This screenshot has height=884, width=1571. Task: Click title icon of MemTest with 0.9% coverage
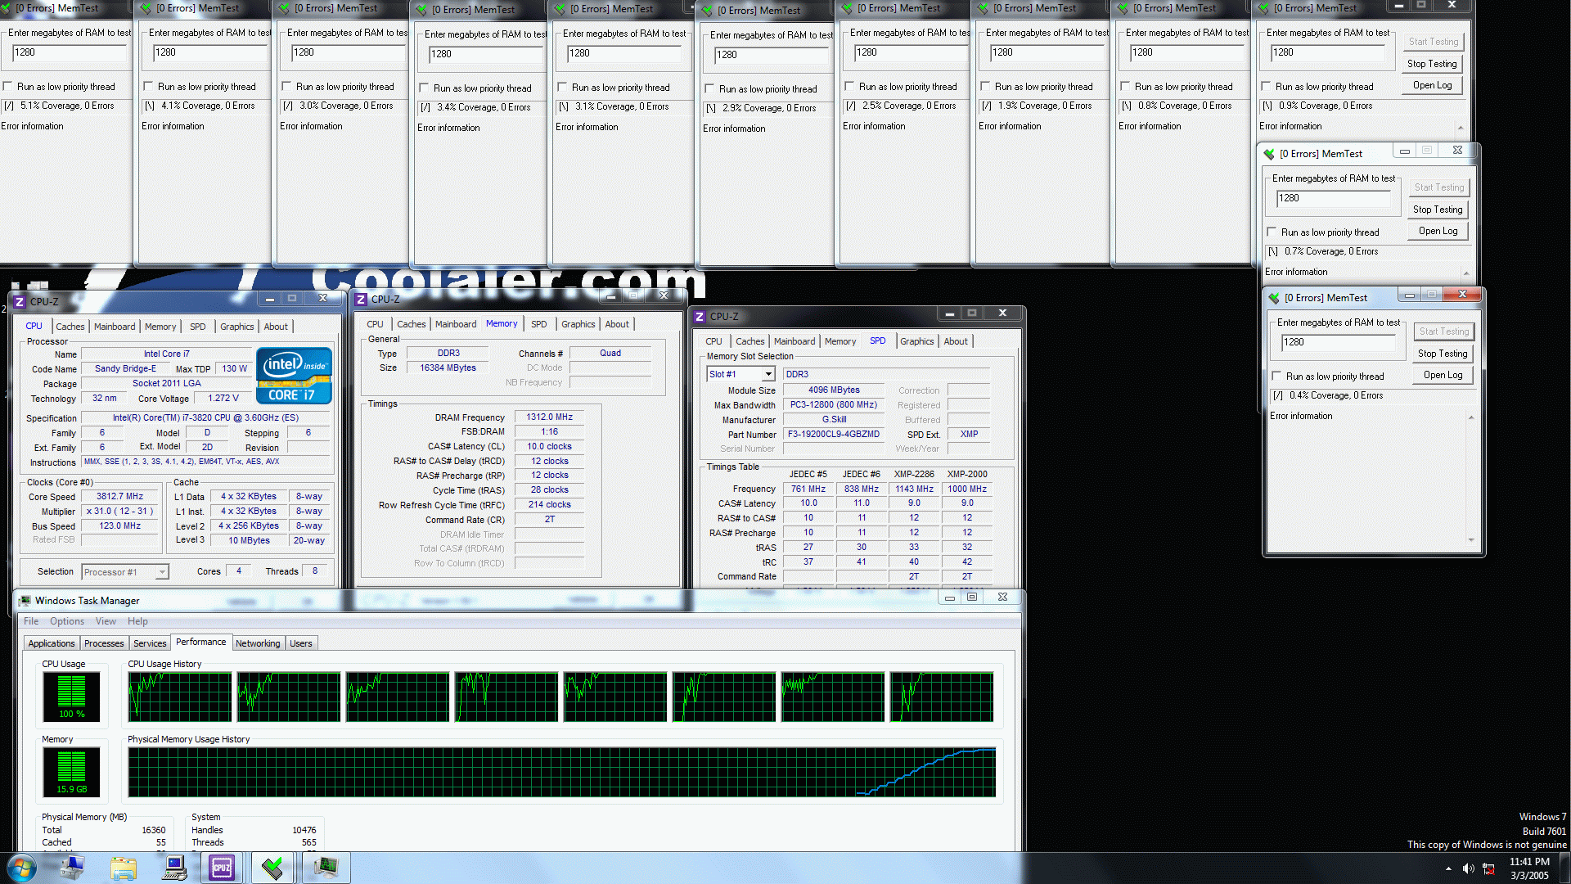coord(1263,8)
